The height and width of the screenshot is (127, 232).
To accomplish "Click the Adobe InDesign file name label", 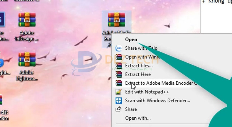I will coord(27,36).
